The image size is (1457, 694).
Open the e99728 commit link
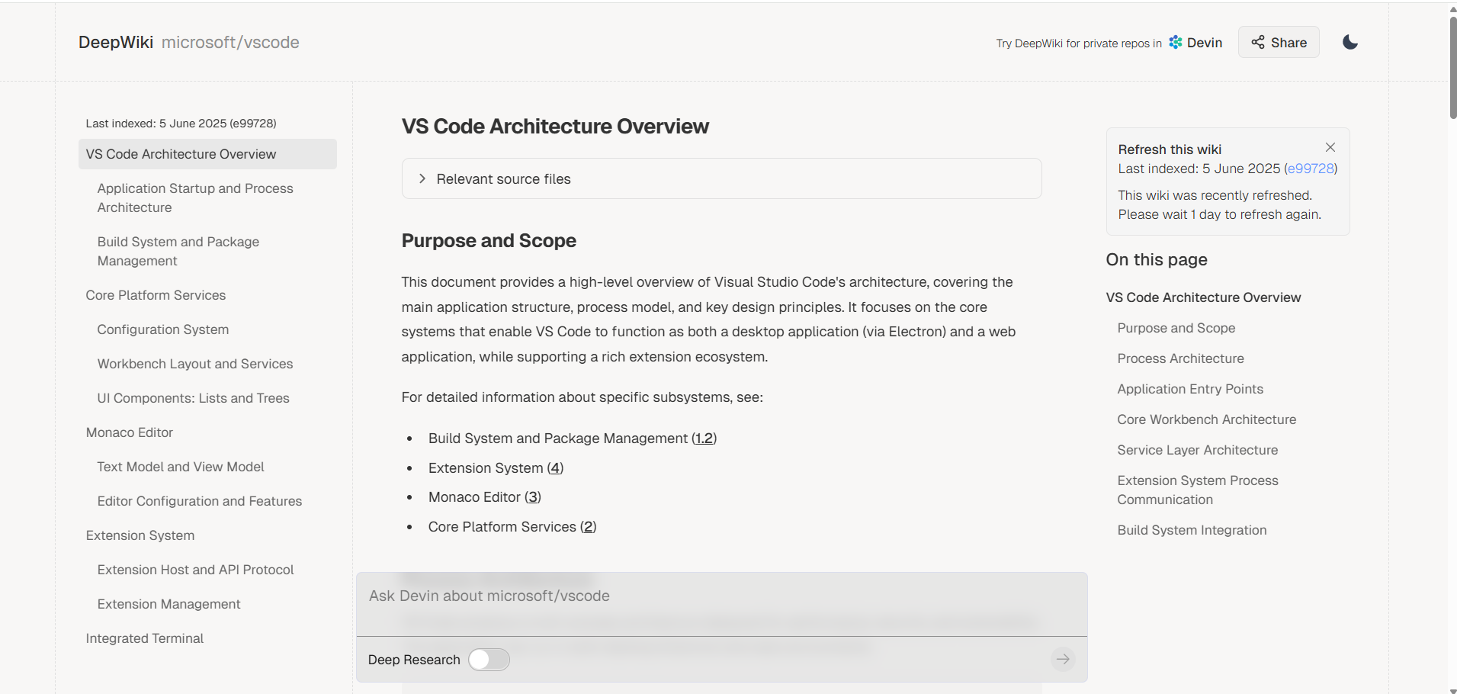(x=1311, y=169)
